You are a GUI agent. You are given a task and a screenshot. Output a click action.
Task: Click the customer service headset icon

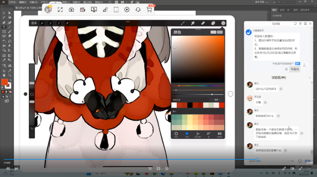[x=138, y=9]
